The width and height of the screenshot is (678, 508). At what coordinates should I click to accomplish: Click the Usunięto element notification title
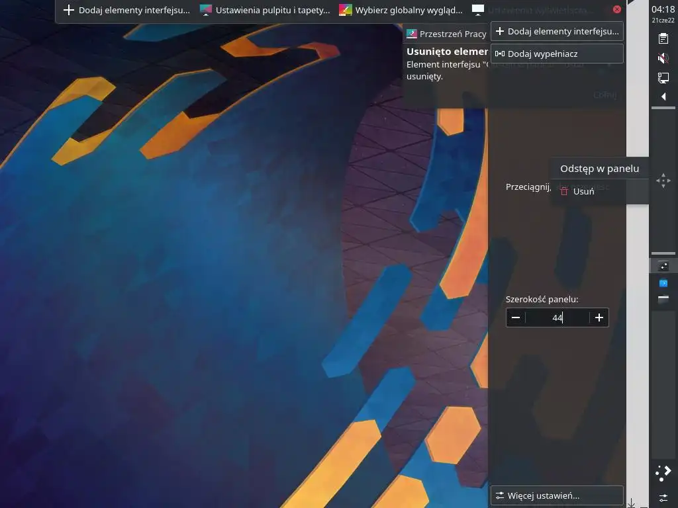tap(447, 52)
